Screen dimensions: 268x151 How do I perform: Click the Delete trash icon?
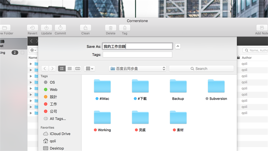click(111, 28)
